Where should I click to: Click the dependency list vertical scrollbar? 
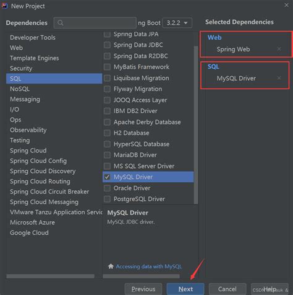click(x=196, y=125)
